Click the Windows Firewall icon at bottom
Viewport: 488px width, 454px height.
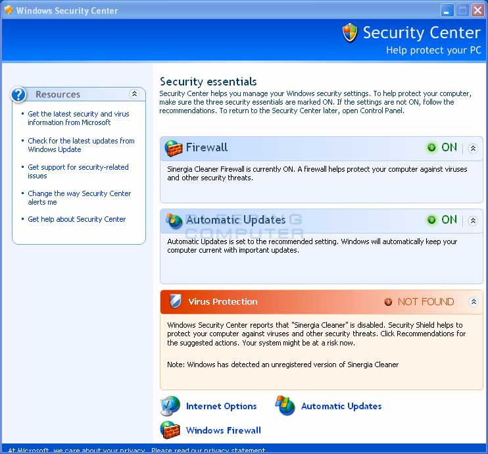tap(170, 430)
